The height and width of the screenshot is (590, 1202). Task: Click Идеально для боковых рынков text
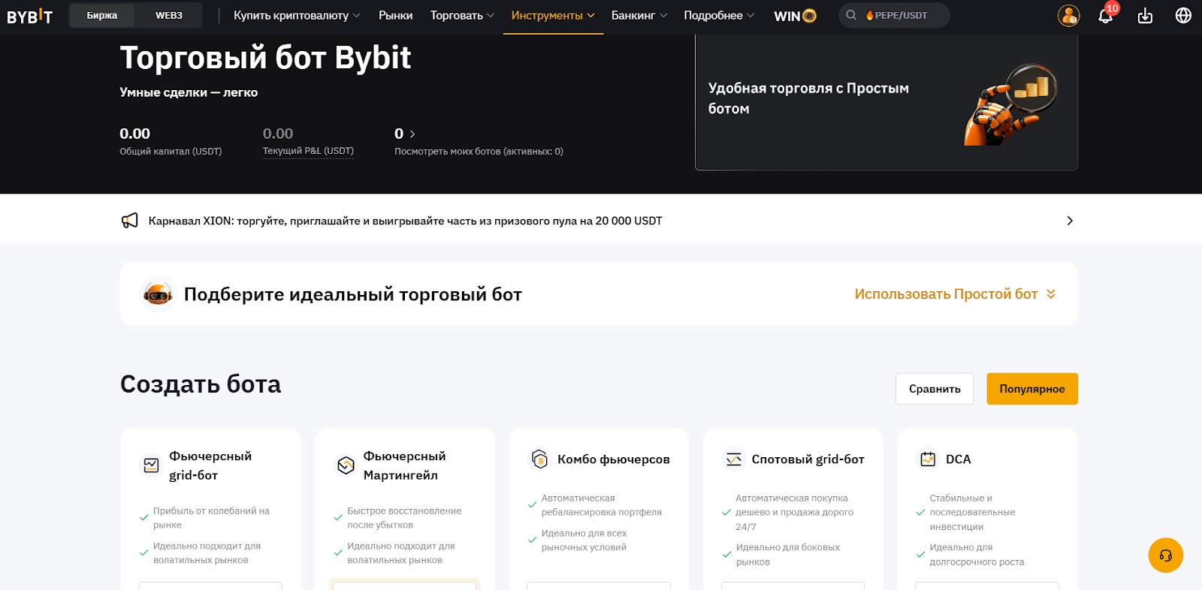pyautogui.click(x=788, y=555)
